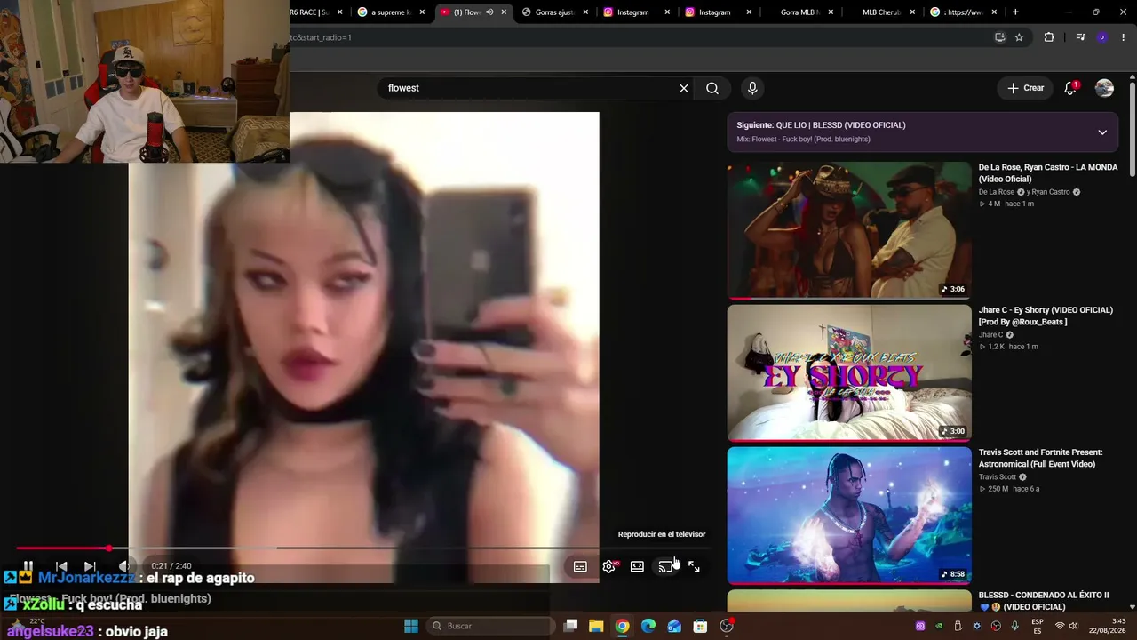Open the Windows Start menu
This screenshot has height=640, width=1137.
click(x=411, y=626)
